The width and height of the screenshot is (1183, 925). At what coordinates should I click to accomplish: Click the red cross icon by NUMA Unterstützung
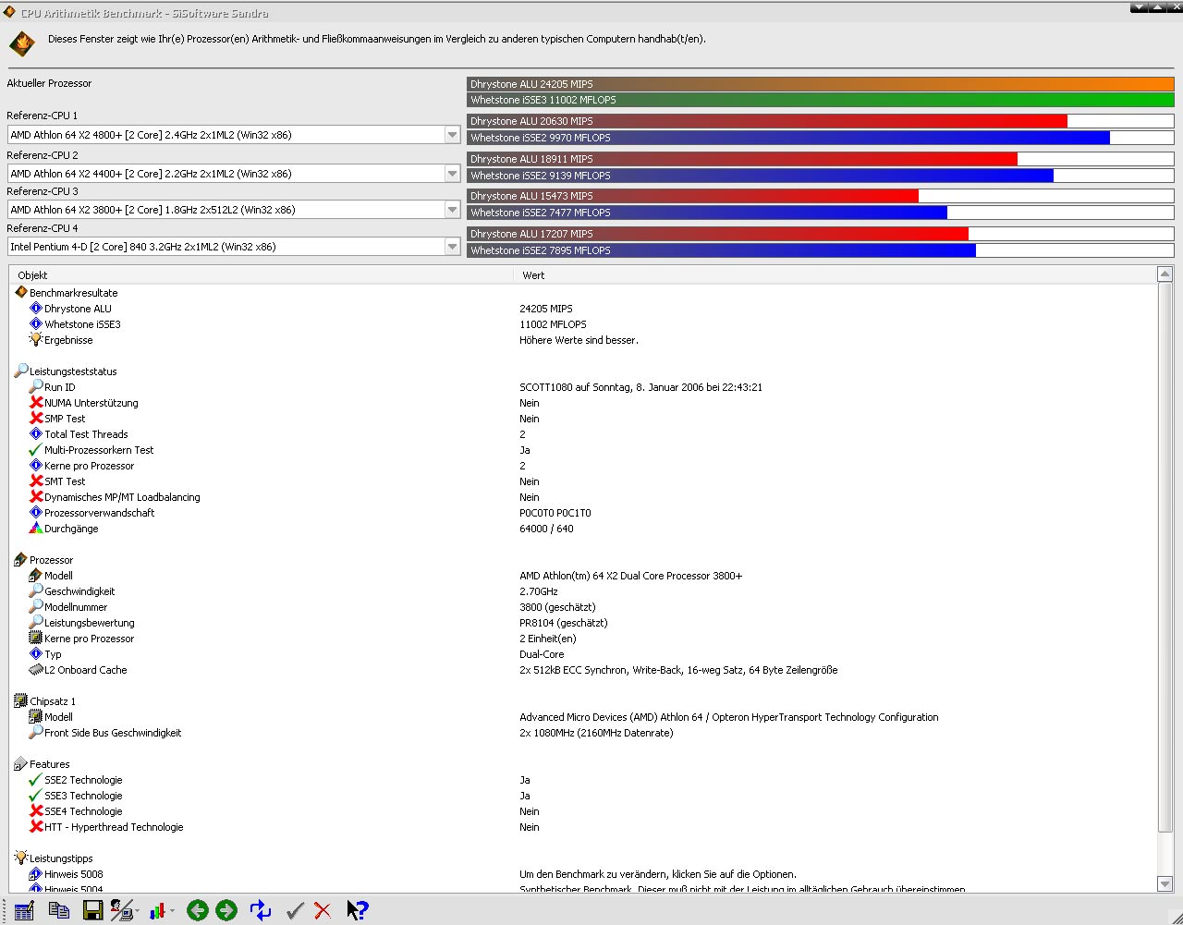click(x=36, y=402)
